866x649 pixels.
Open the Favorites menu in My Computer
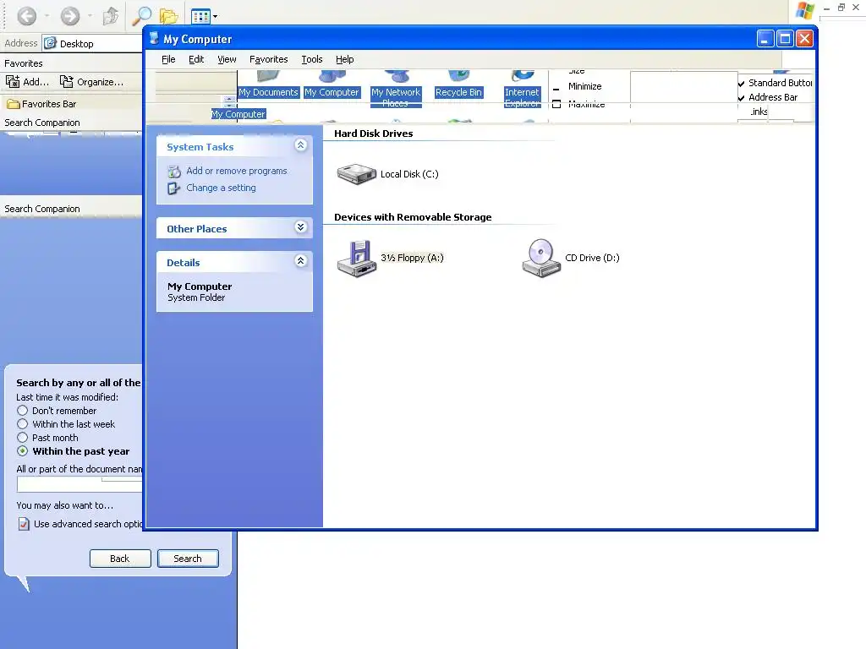pyautogui.click(x=268, y=59)
